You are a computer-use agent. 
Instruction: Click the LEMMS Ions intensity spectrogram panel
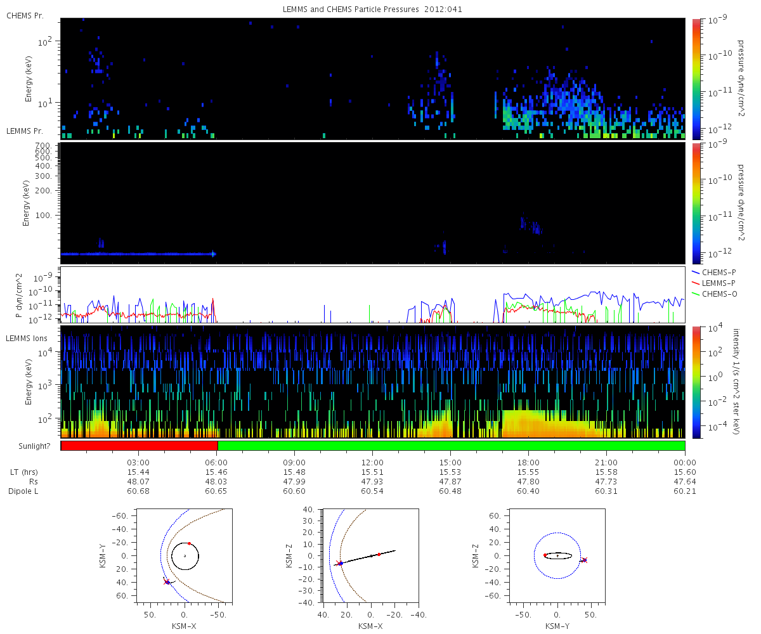coord(373,382)
